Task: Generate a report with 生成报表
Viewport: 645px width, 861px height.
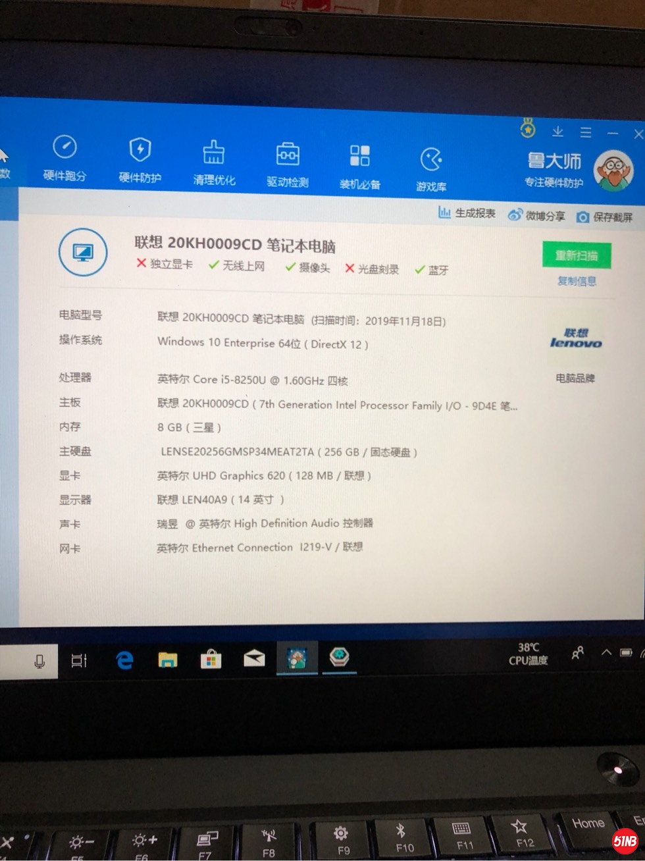Action: point(467,213)
